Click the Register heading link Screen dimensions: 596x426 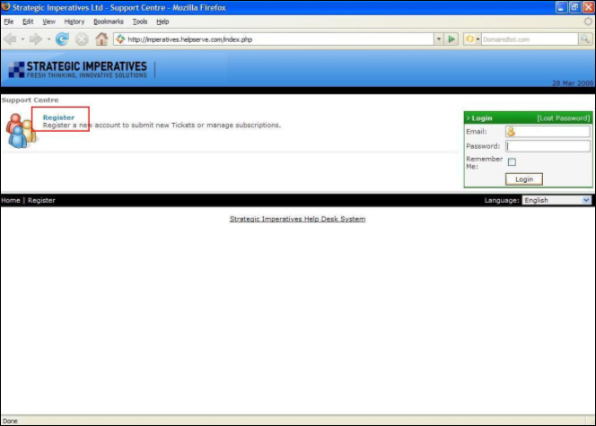pos(58,117)
